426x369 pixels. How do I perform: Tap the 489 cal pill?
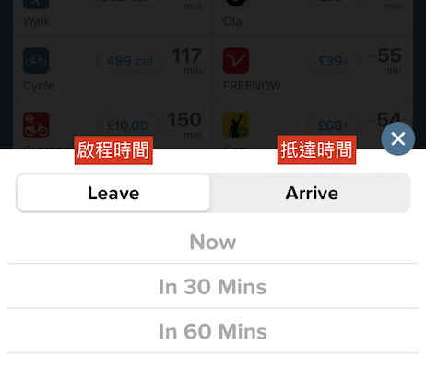point(130,61)
